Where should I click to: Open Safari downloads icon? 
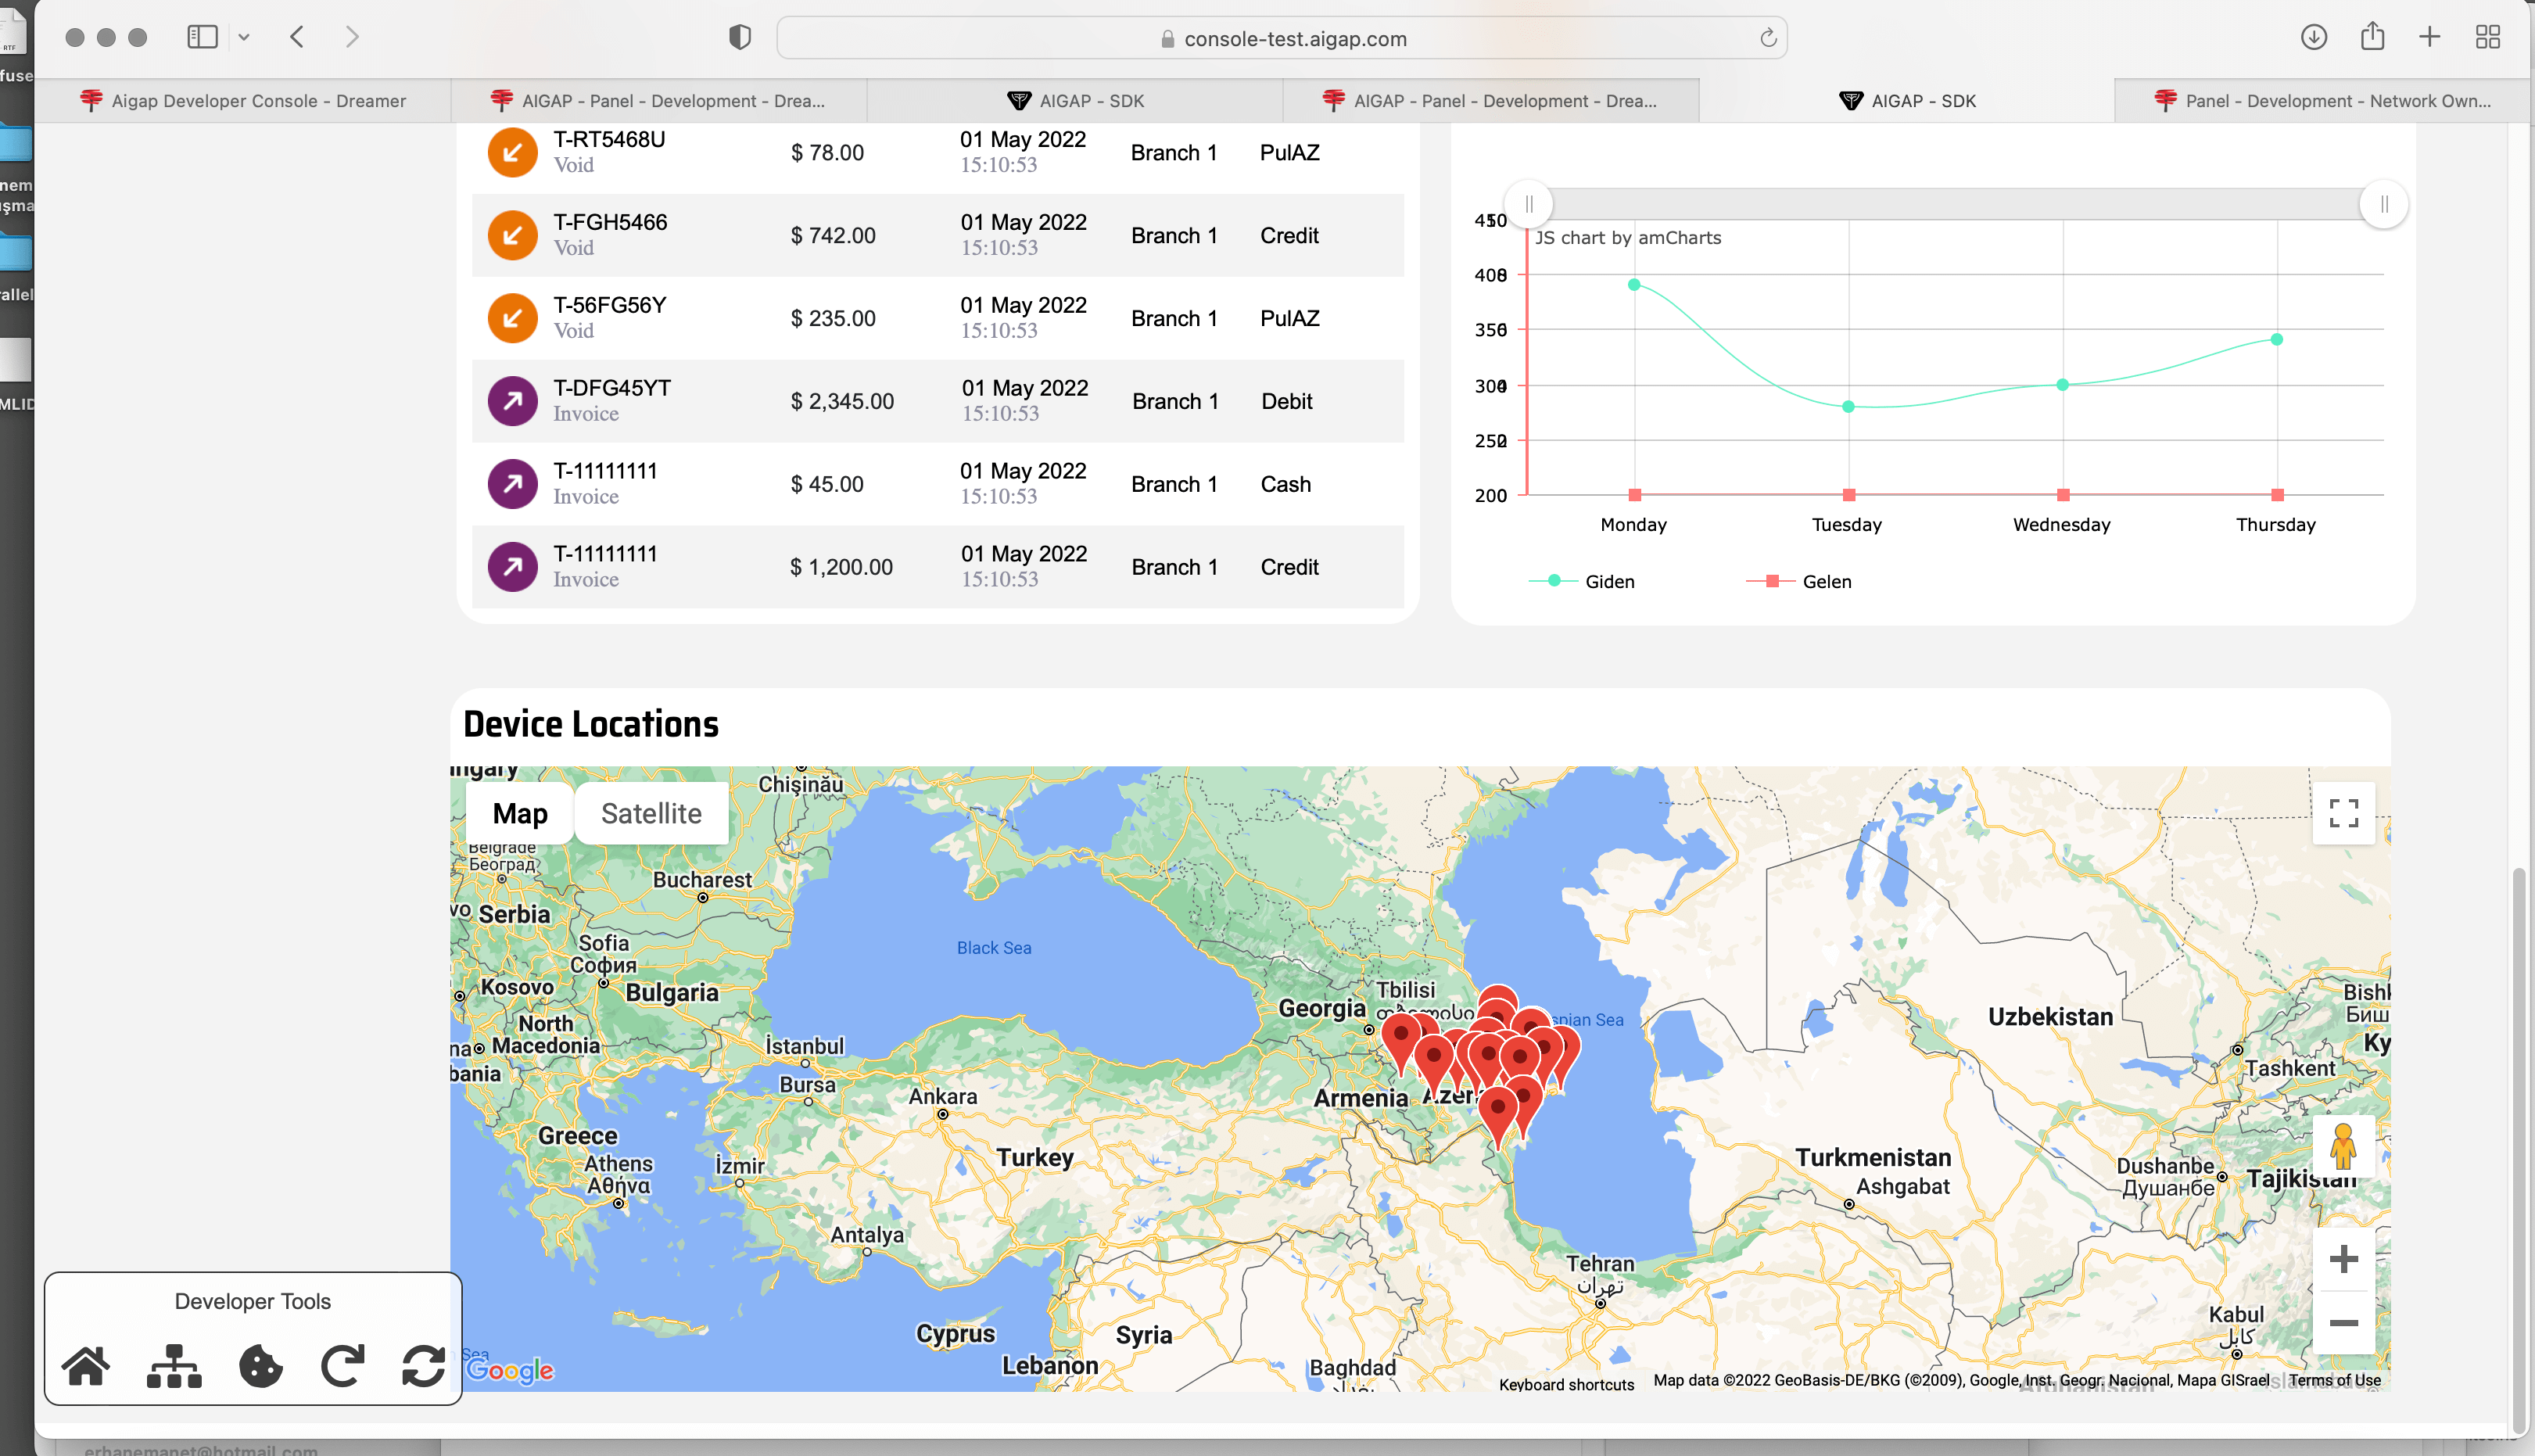[x=2313, y=37]
